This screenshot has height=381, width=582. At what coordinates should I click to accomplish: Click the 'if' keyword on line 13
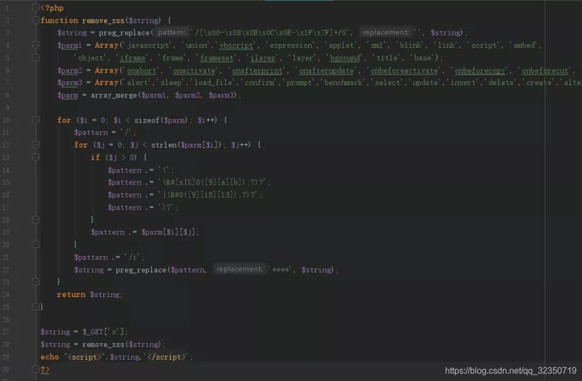[95, 158]
